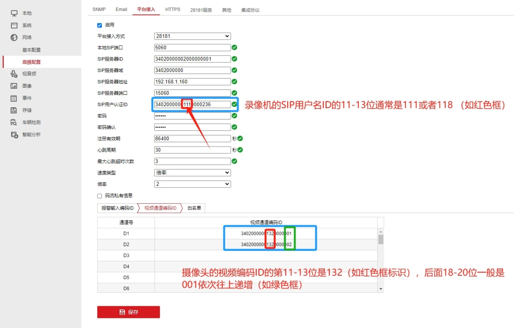Image resolution: width=514 pixels, height=328 pixels.
Task: Expand the 速度类型 dropdown
Action: pyautogui.click(x=192, y=173)
